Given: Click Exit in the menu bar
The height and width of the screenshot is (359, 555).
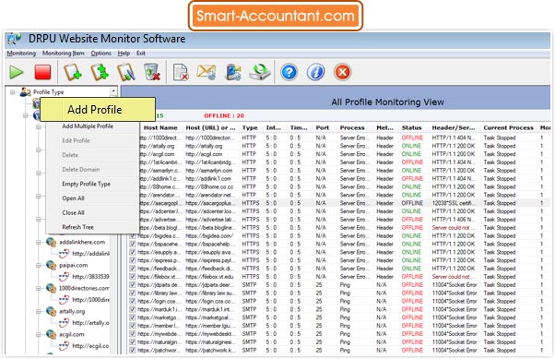Looking at the screenshot, I should (140, 54).
